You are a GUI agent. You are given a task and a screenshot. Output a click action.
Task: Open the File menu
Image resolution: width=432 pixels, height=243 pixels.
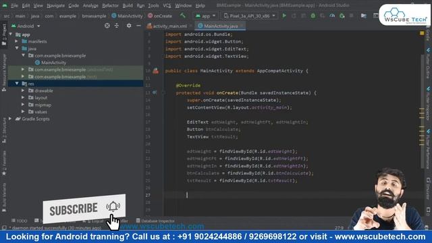click(14, 5)
